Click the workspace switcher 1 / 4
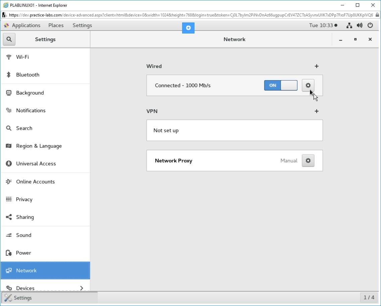The image size is (381, 306). pyautogui.click(x=369, y=297)
